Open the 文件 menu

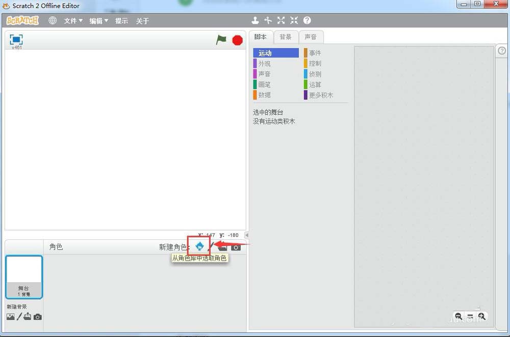(73, 21)
